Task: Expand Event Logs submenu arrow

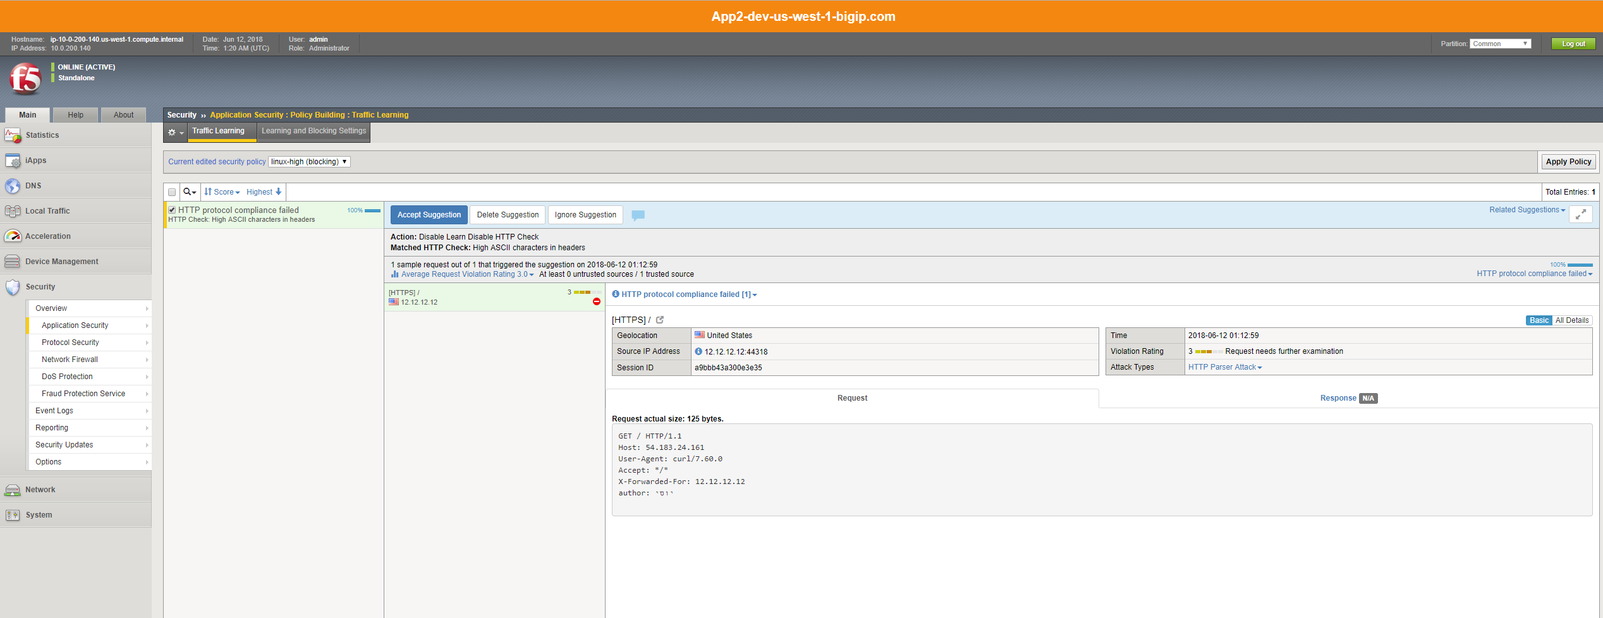Action: [x=147, y=411]
